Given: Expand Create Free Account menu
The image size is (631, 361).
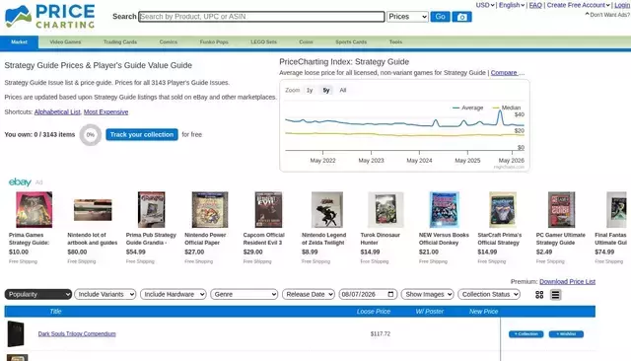Looking at the screenshot, I should click(x=578, y=5).
